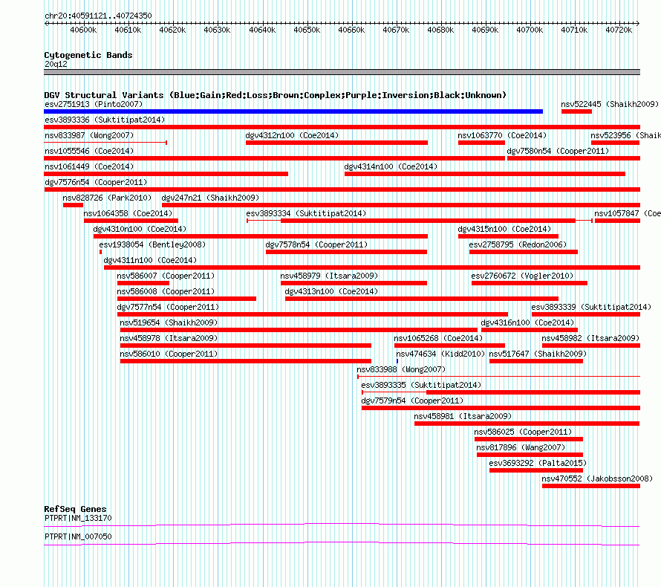Open dgv7579n54 (Cooper2011) variant
Image resolution: width=661 pixels, height=587 pixels.
click(412, 400)
